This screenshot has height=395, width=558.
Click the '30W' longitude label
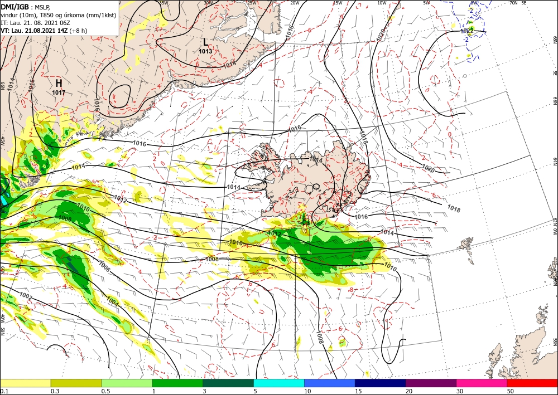[x=209, y=3]
